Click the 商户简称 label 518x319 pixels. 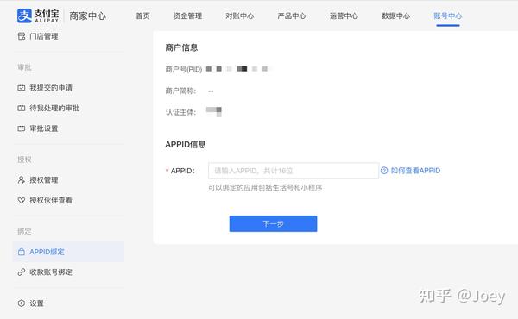click(x=180, y=91)
